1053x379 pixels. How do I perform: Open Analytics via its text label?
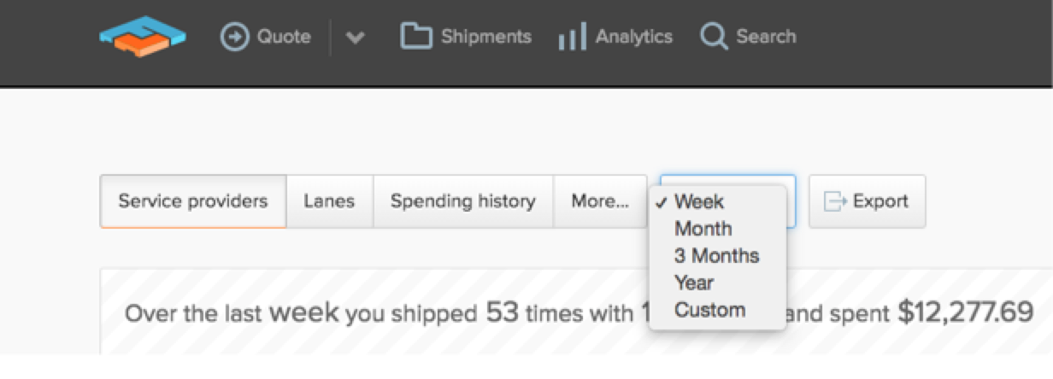pyautogui.click(x=634, y=37)
